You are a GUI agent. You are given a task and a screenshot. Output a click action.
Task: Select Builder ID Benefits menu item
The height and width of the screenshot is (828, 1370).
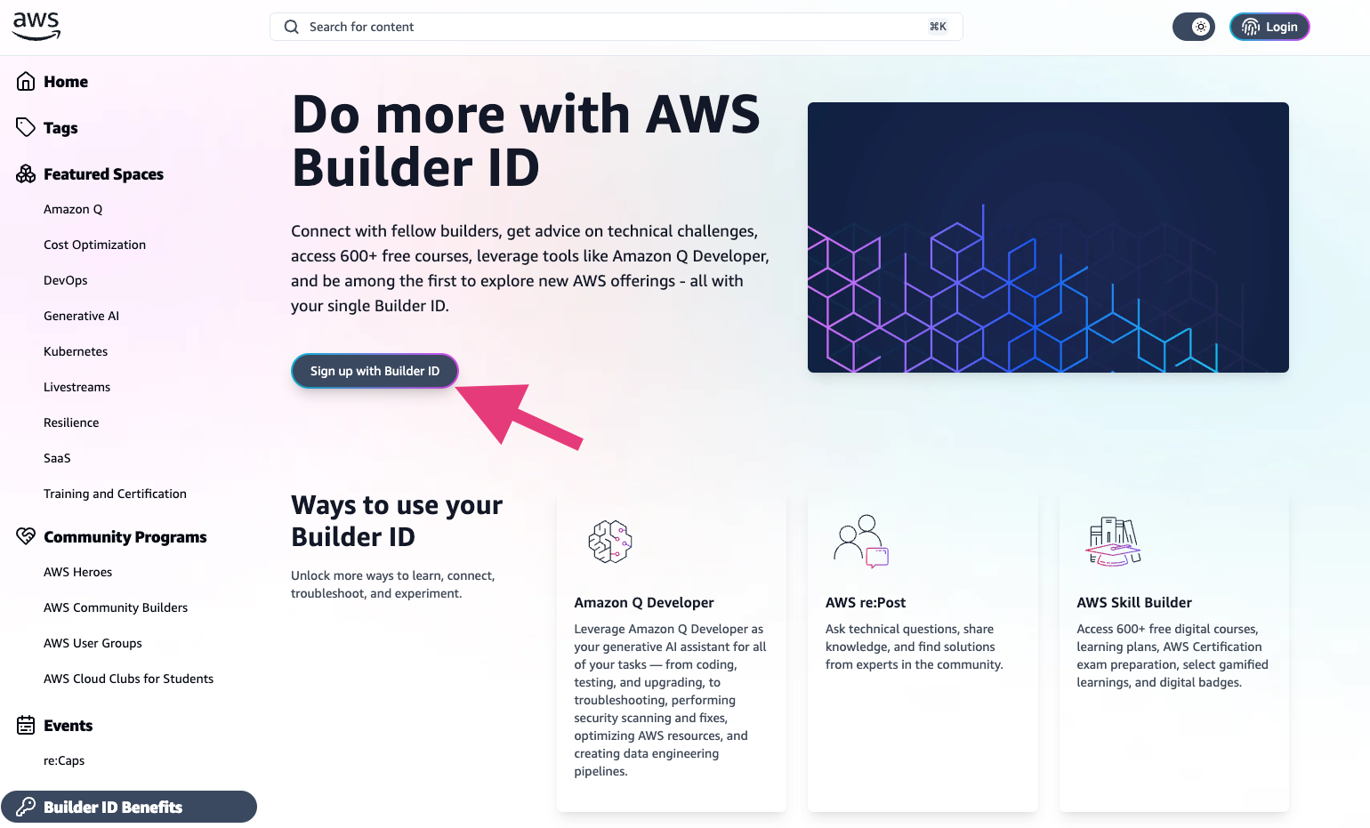pos(129,807)
